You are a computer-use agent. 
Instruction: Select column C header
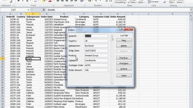(33, 14)
